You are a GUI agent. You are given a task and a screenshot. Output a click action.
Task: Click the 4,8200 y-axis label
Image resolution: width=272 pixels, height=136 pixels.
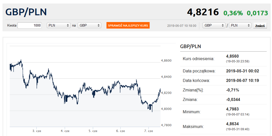pyautogui.click(x=166, y=93)
